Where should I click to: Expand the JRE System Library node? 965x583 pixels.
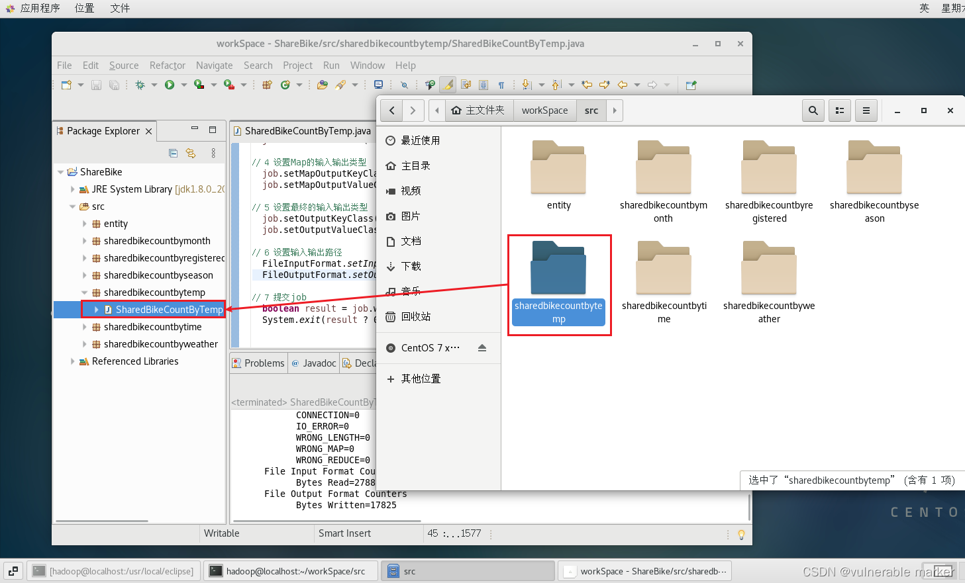(73, 189)
